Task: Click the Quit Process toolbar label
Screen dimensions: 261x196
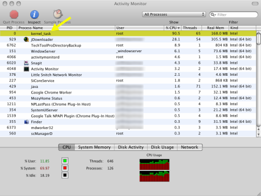Action: [x=14, y=22]
